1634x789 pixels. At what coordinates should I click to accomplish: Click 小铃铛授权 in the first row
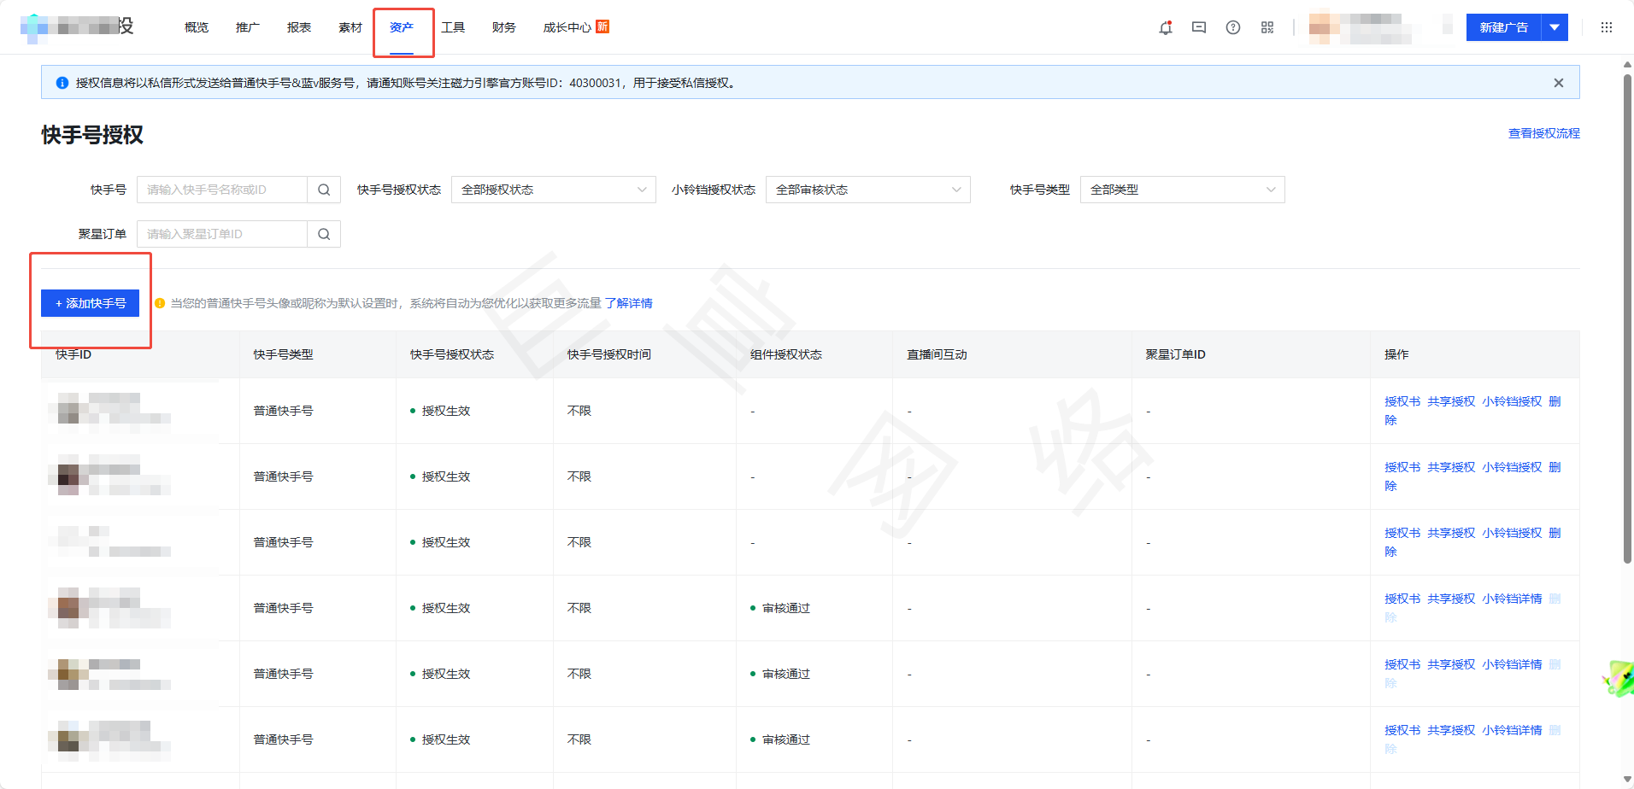[1512, 401]
